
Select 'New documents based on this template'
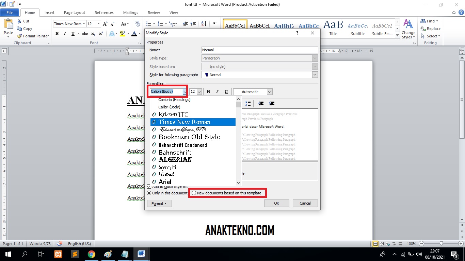tap(194, 193)
